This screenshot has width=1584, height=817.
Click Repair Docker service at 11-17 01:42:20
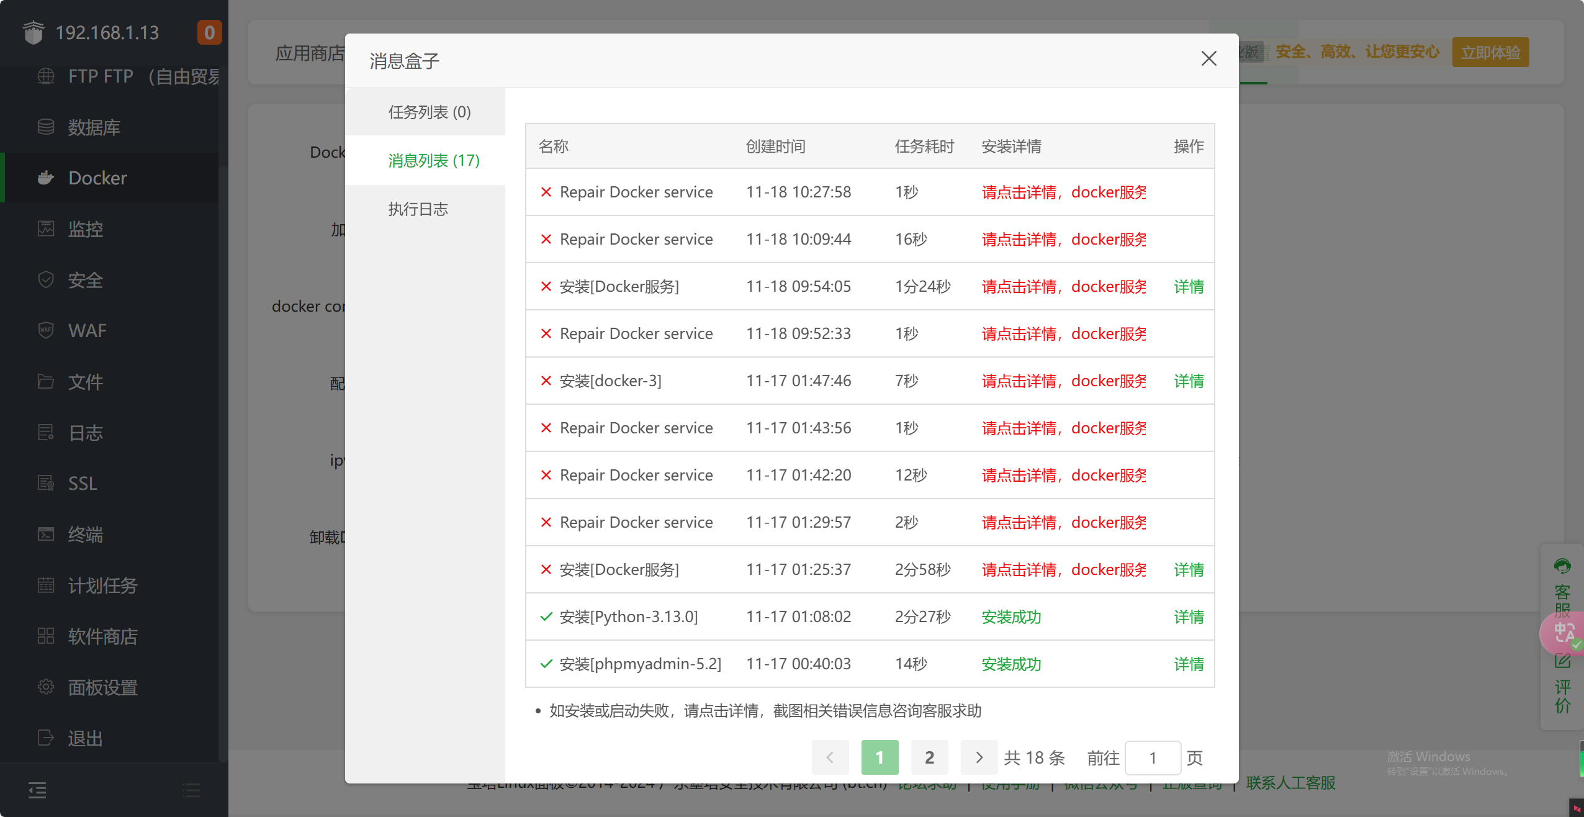636,475
